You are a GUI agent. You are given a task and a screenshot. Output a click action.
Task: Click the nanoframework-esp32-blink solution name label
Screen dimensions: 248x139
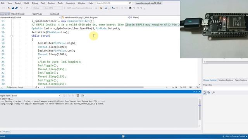pyautogui.click(x=149, y=3)
